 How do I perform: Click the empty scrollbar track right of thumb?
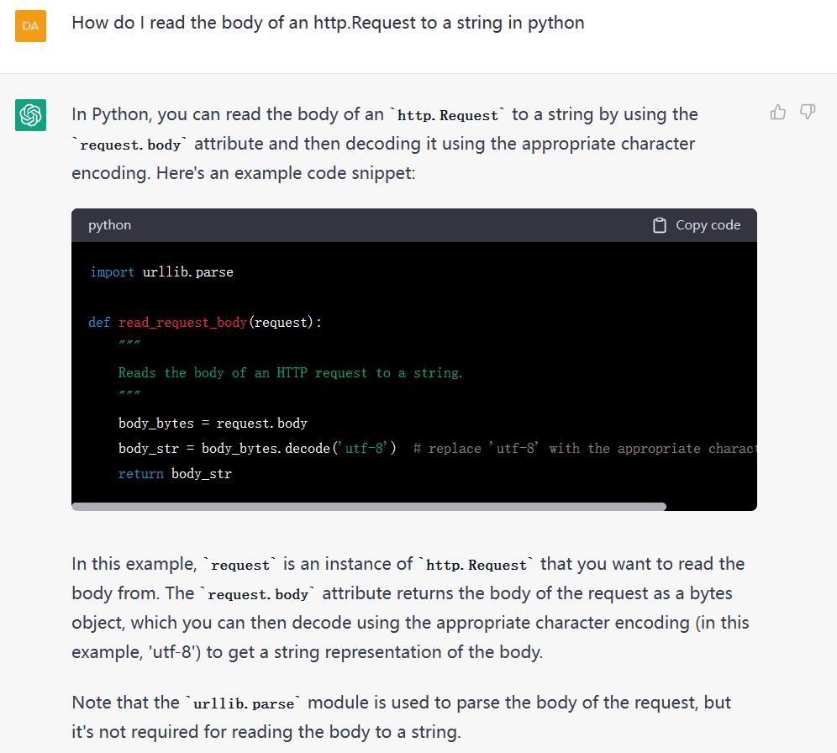711,507
